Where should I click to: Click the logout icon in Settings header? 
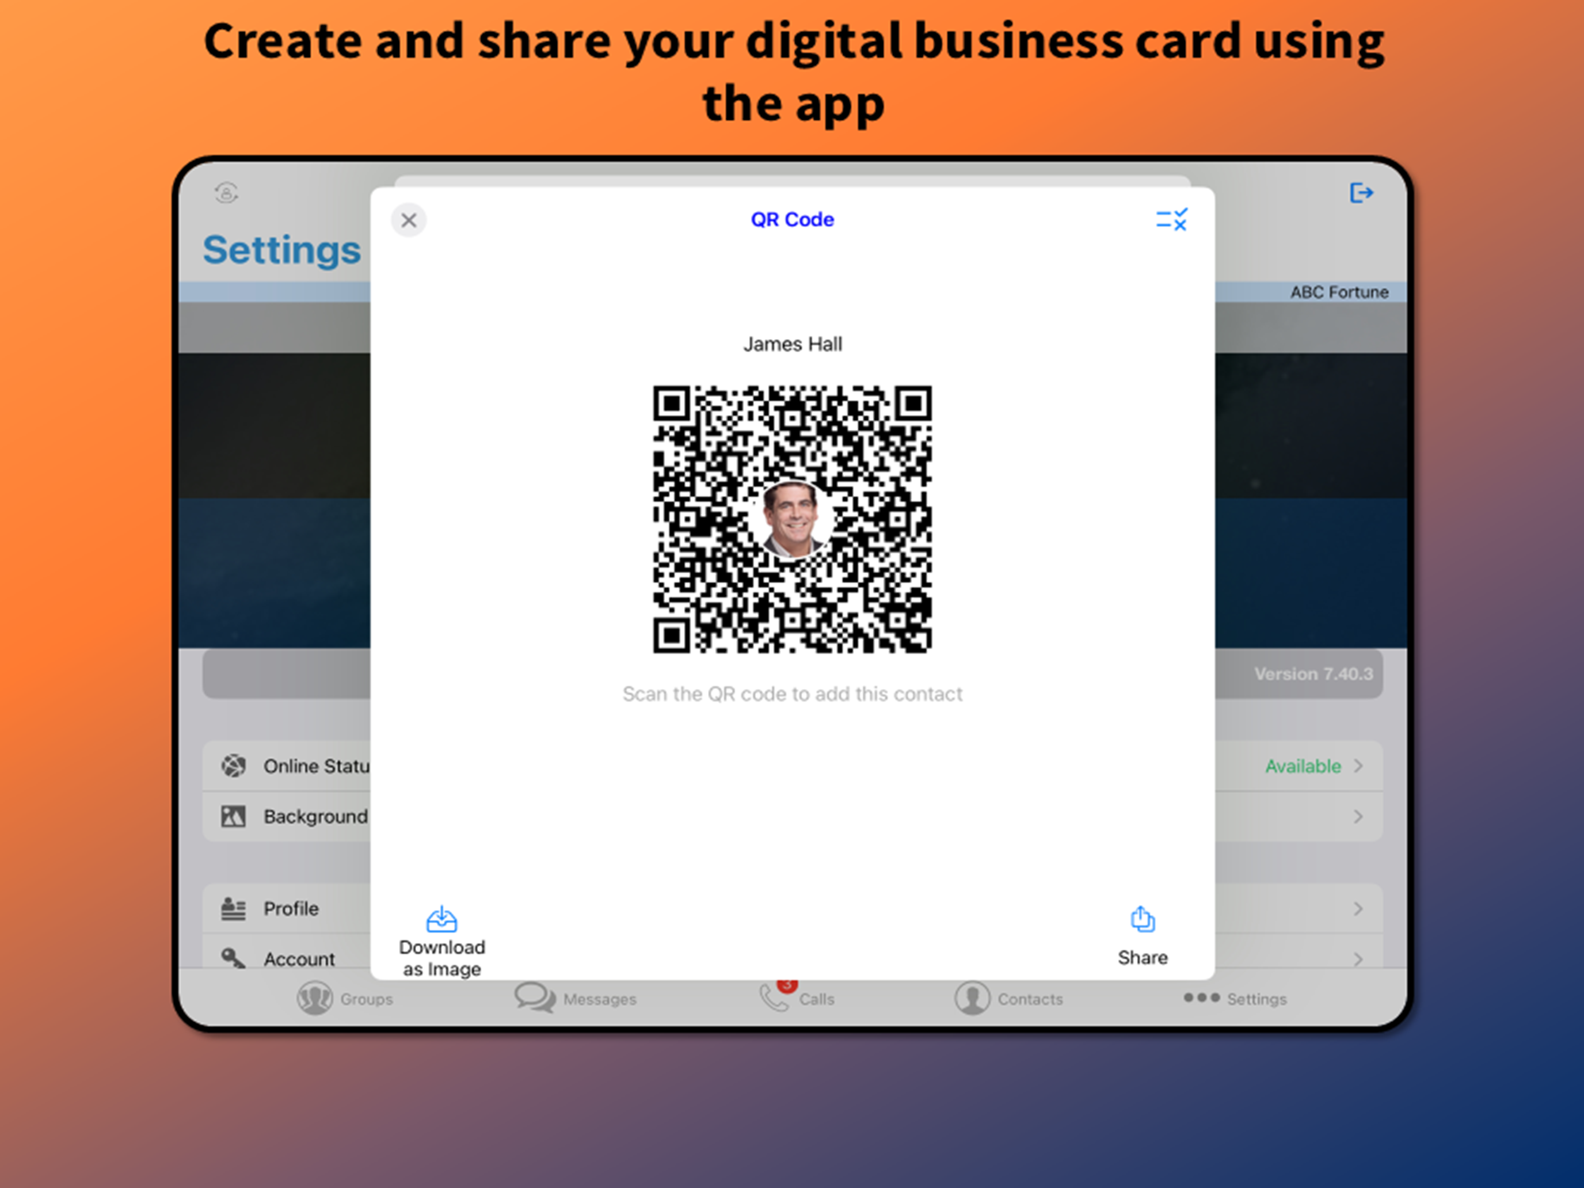1361,193
